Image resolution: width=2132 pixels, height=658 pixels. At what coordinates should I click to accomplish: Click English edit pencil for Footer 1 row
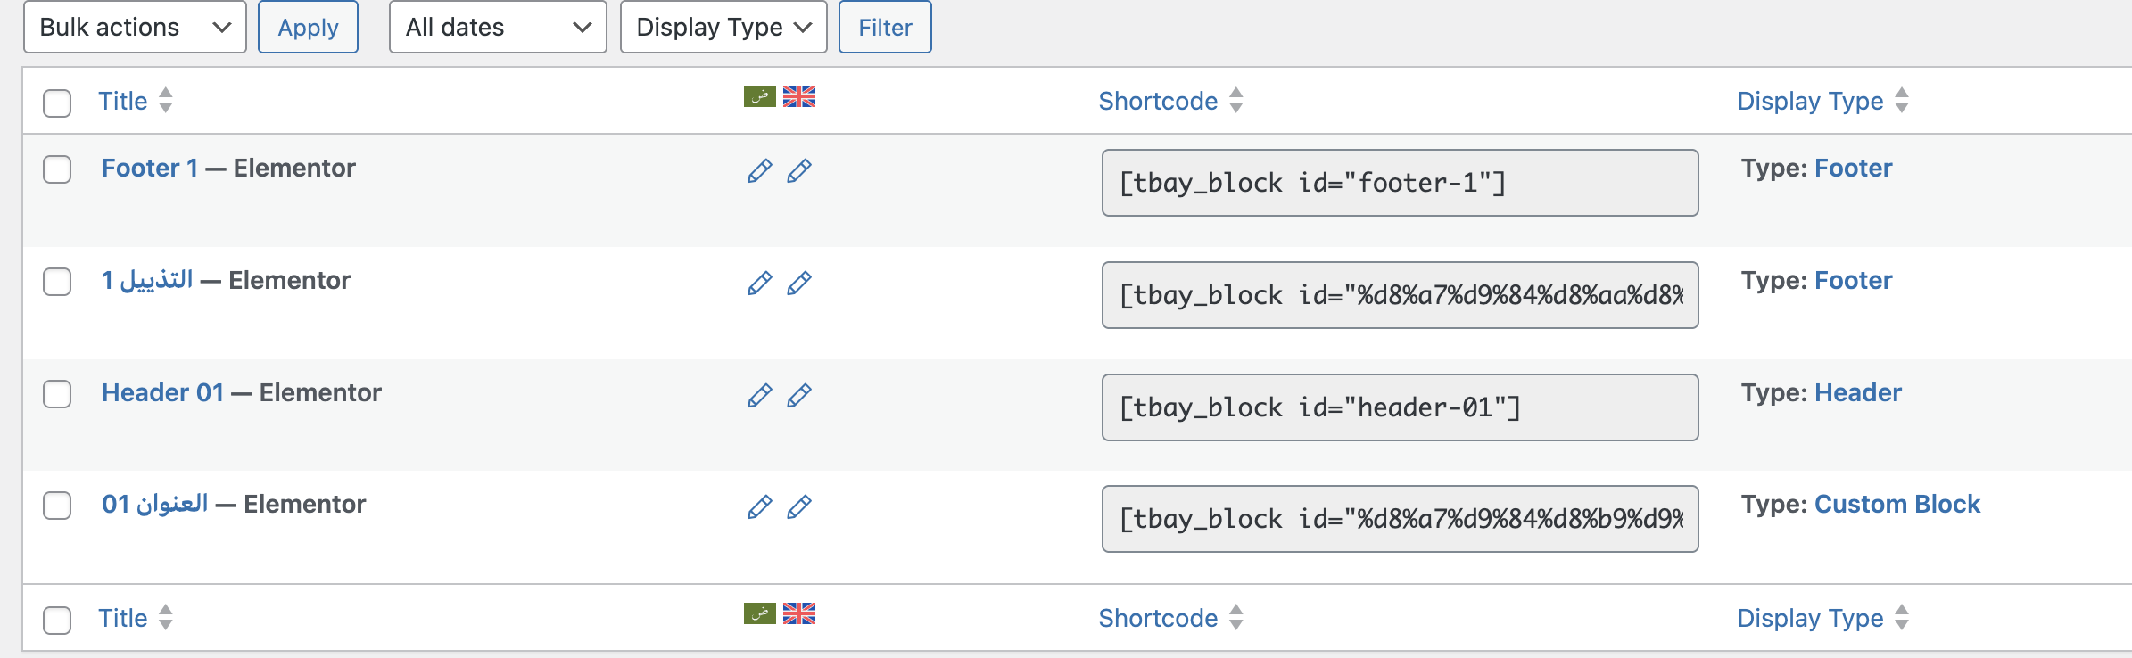(x=799, y=170)
